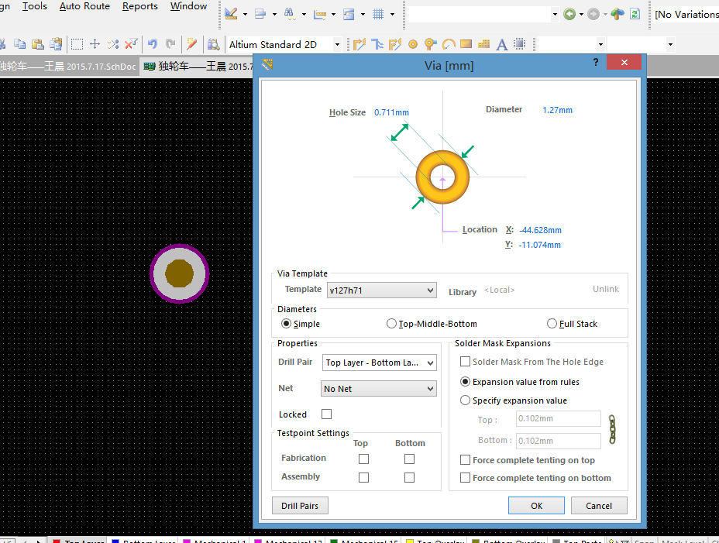Click the clear filter red X icon

point(131,44)
